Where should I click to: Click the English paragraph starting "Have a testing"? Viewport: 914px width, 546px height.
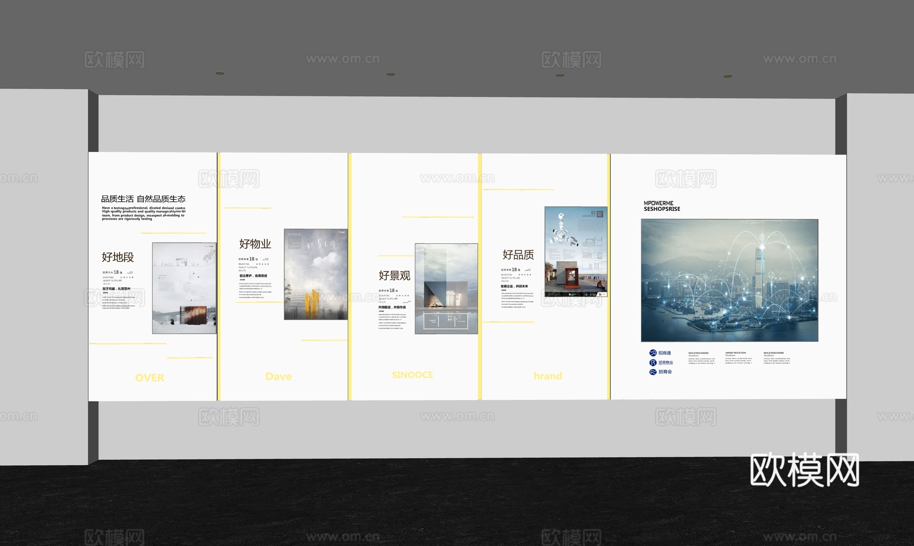144,213
